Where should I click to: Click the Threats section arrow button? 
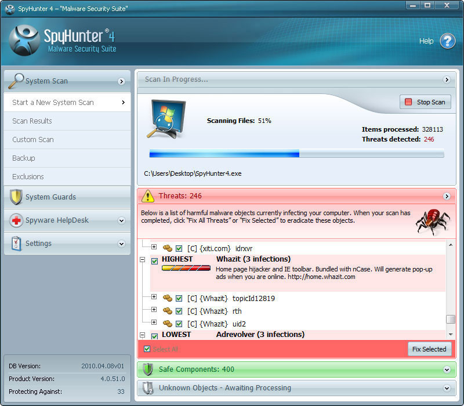tap(447, 196)
